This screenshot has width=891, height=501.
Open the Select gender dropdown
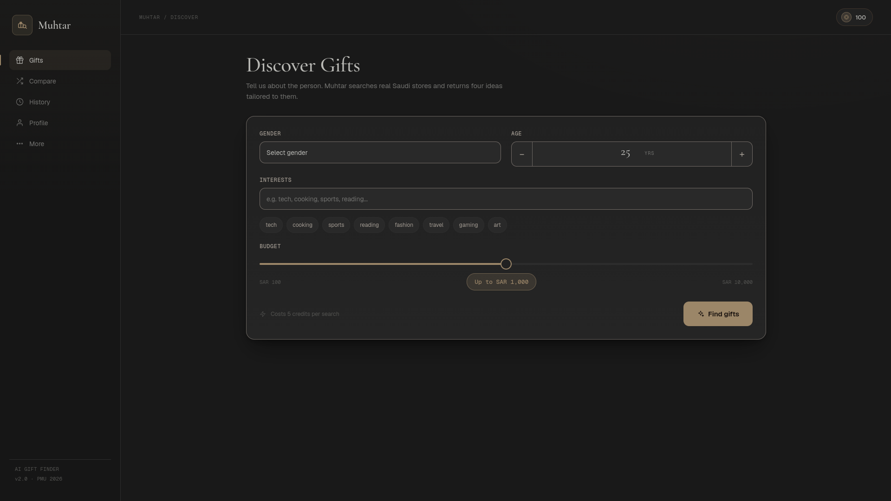[380, 153]
